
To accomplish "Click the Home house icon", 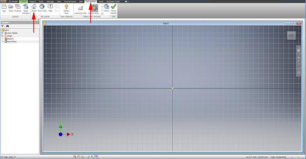I will tap(34, 7).
